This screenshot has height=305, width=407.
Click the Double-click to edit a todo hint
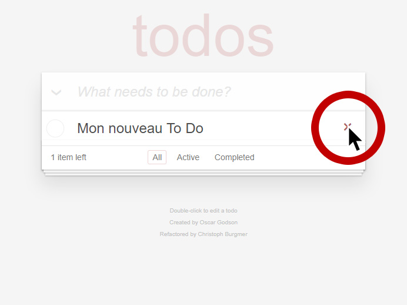203,210
